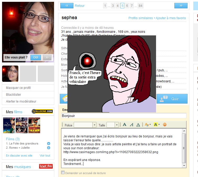Open the last.fm logo link
The image size is (198, 177).
tap(46, 166)
